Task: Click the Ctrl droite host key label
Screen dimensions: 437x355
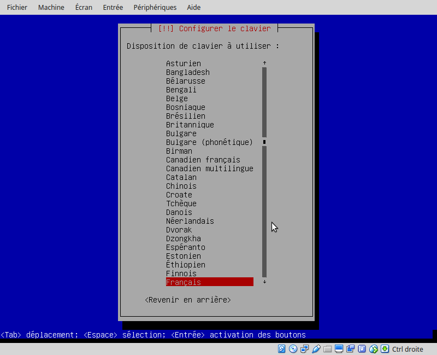Action: coord(408,349)
